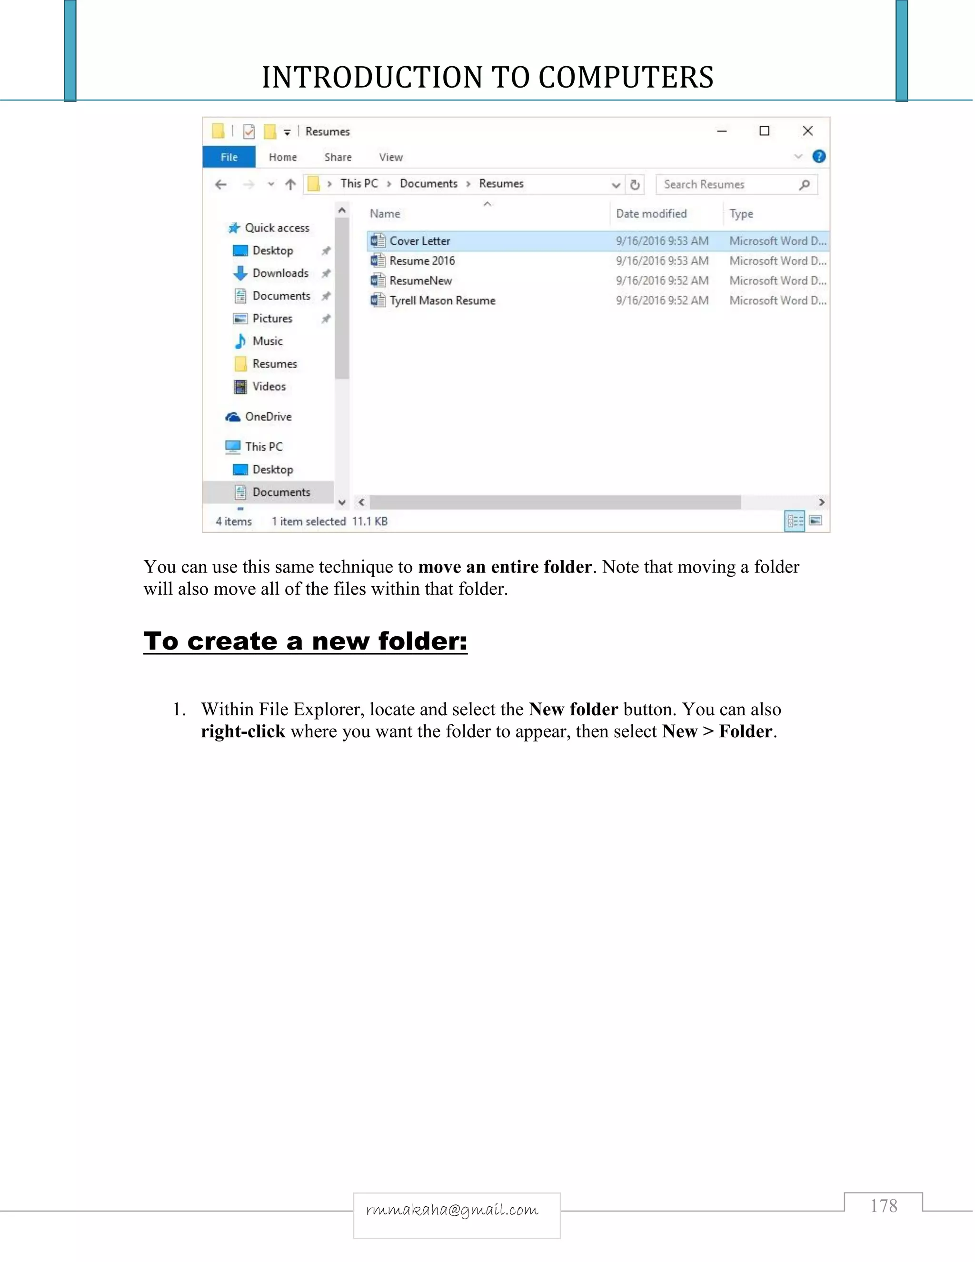Viewport: 975px width, 1262px height.
Task: Click the Forward navigation arrow
Action: point(249,184)
